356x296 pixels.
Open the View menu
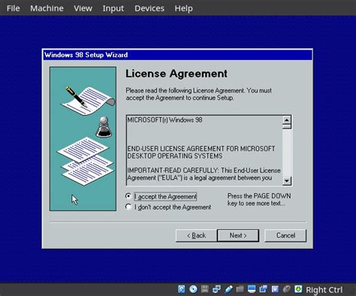[x=83, y=8]
